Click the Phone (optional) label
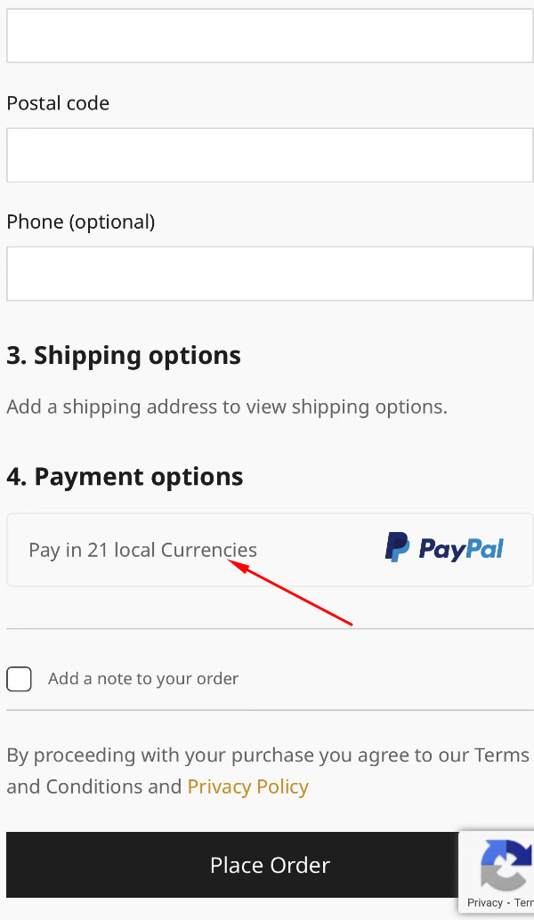This screenshot has width=534, height=920. (x=81, y=222)
